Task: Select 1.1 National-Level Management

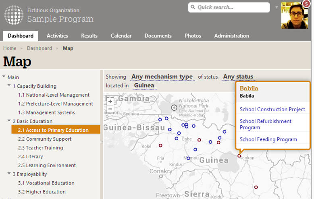Action: point(54,95)
